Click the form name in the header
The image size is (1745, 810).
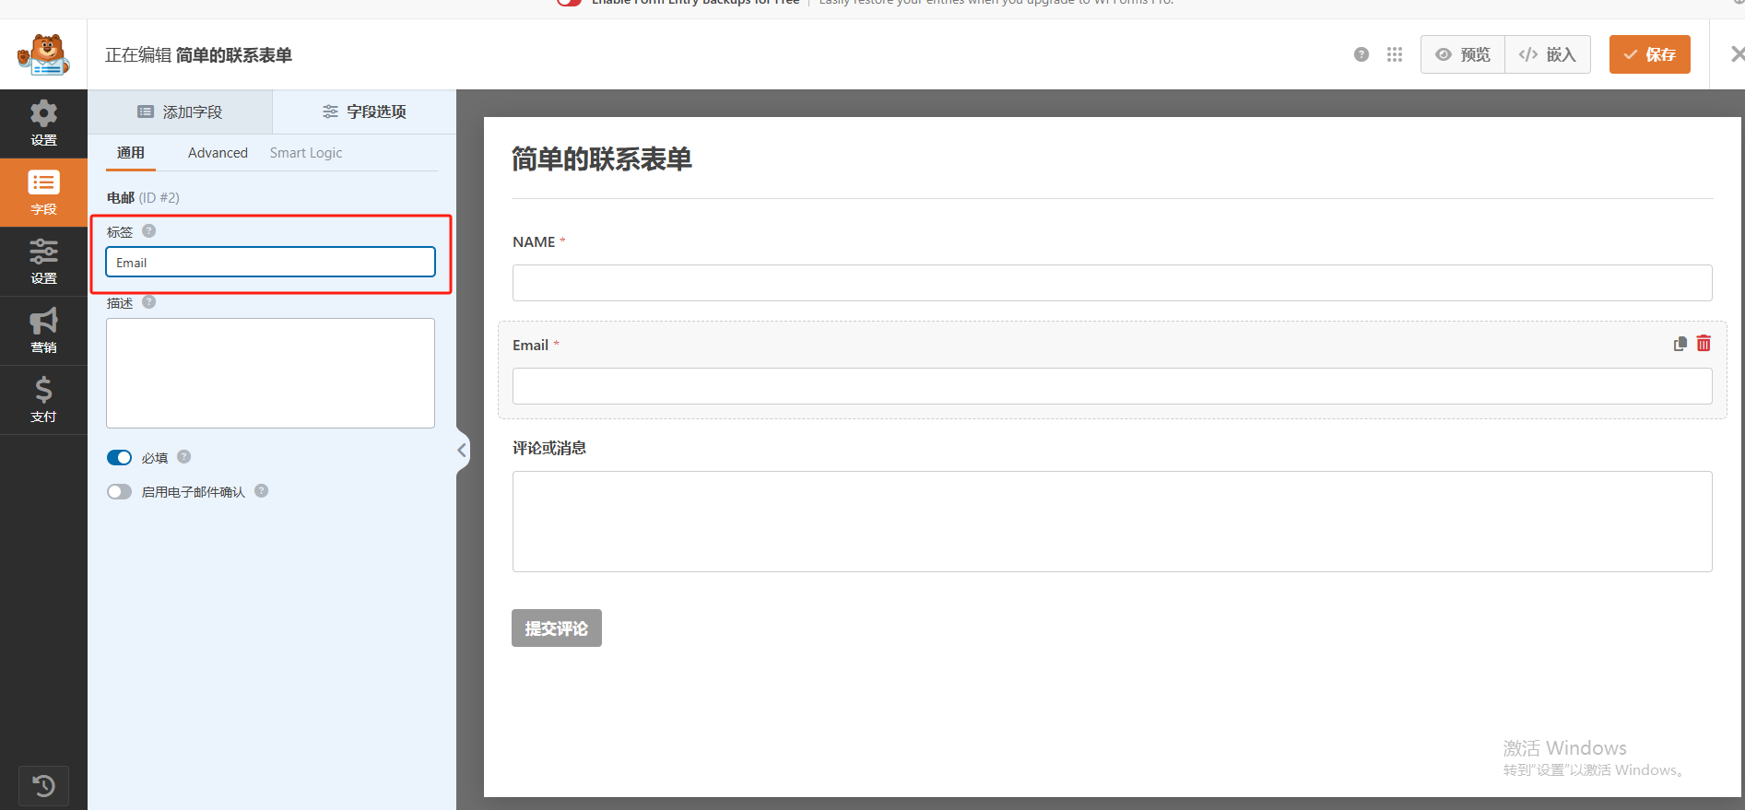click(234, 55)
